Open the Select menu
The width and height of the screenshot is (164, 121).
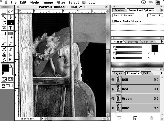tap(74, 2)
